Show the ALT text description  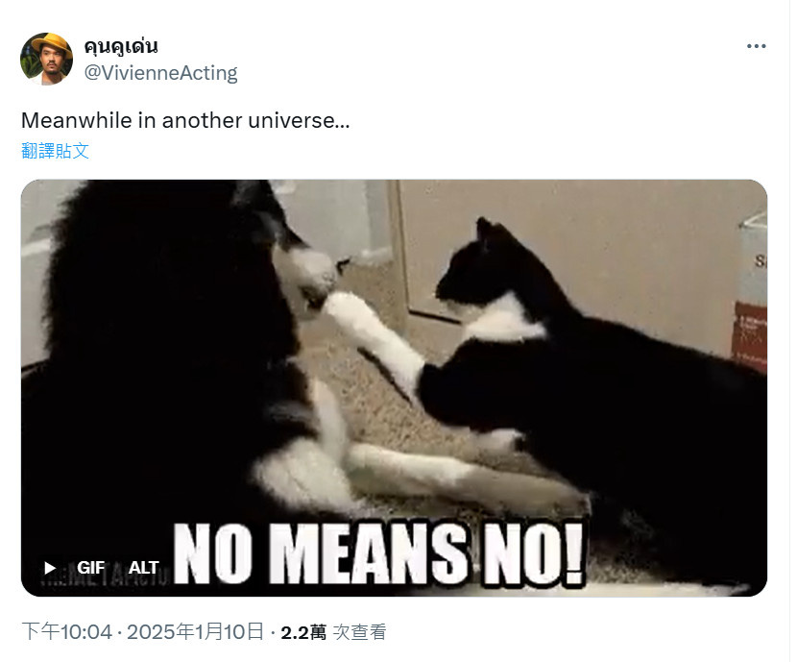pos(144,568)
